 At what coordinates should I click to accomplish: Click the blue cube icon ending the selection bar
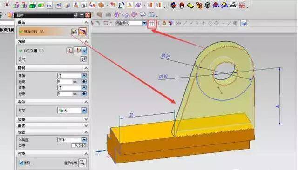tap(244, 23)
